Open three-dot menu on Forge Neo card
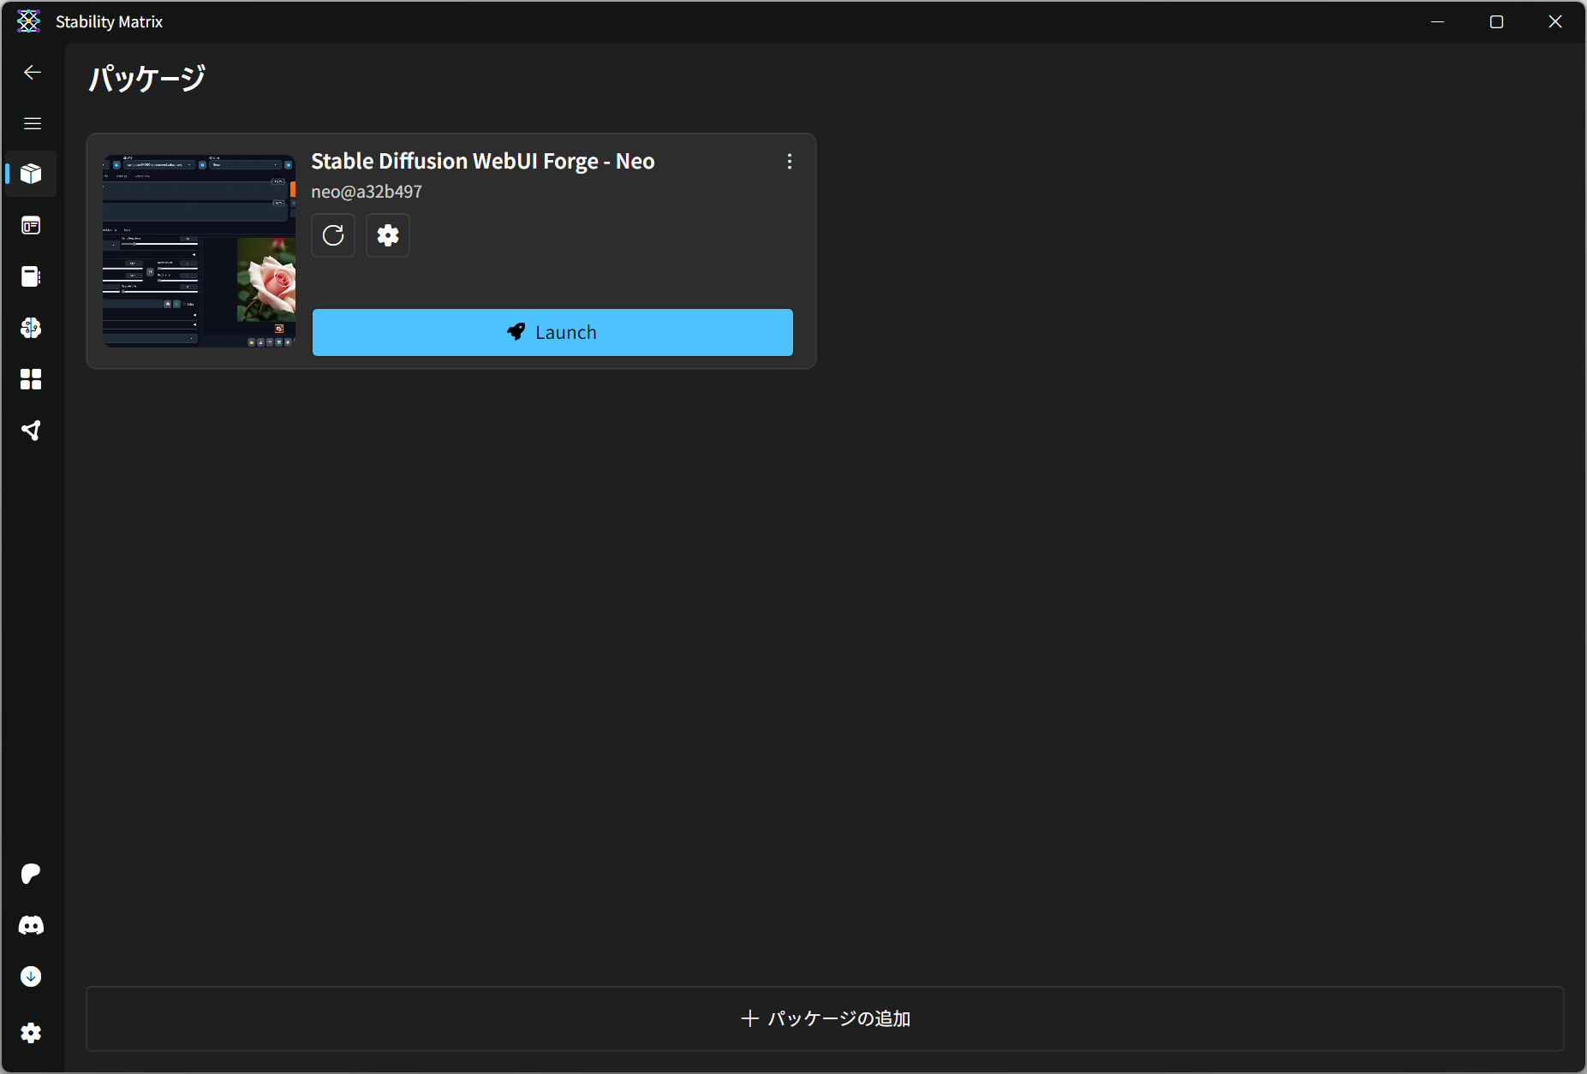The width and height of the screenshot is (1587, 1074). click(790, 162)
